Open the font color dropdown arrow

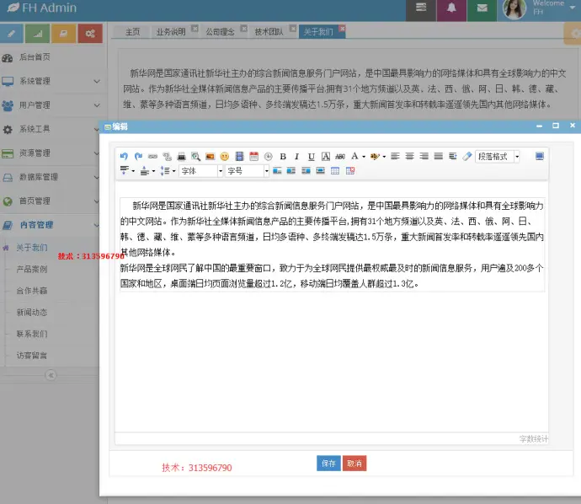point(364,157)
